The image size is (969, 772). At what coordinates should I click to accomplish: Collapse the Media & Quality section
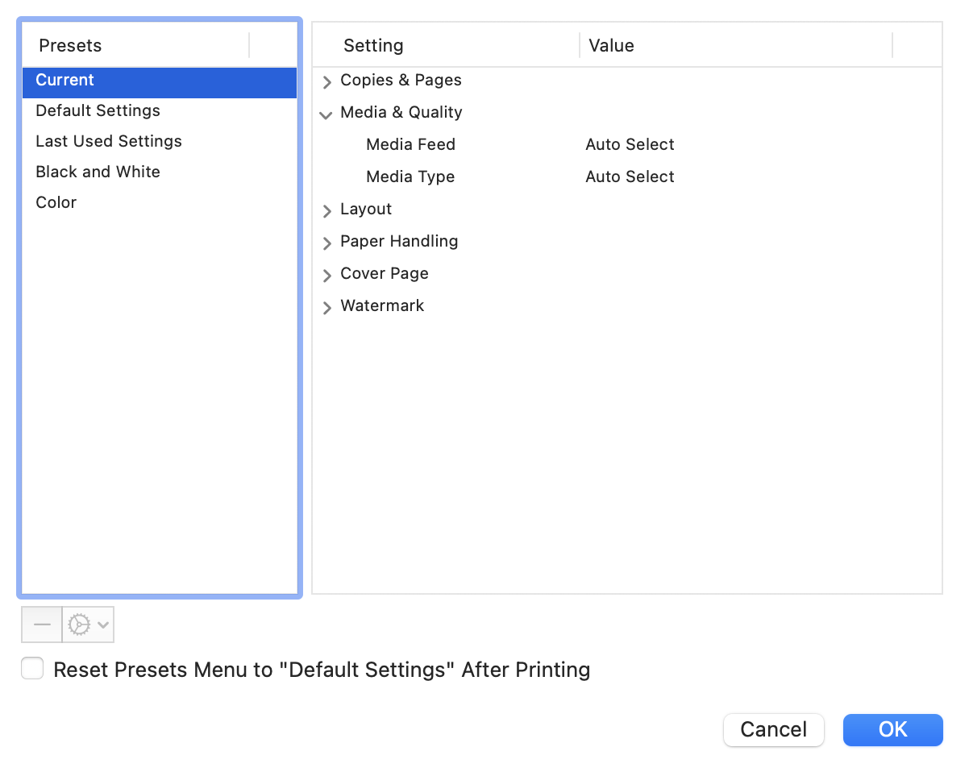tap(326, 114)
